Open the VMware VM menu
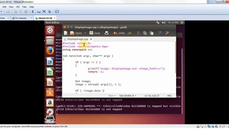229x129 pixels. click(x=18, y=7)
